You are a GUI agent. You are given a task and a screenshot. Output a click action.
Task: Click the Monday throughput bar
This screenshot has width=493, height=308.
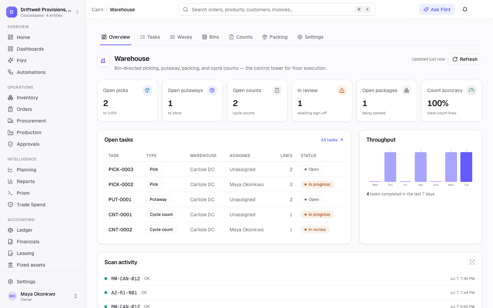point(451,167)
